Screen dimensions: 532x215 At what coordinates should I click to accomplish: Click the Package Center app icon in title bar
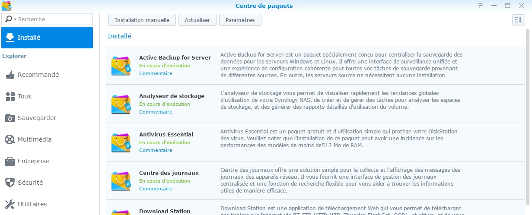click(x=6, y=6)
